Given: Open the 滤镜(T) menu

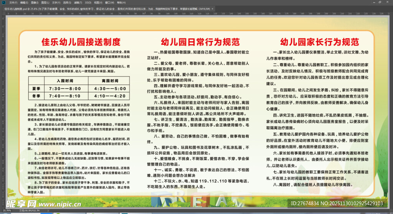Looking at the screenshot, I should click(x=78, y=3).
